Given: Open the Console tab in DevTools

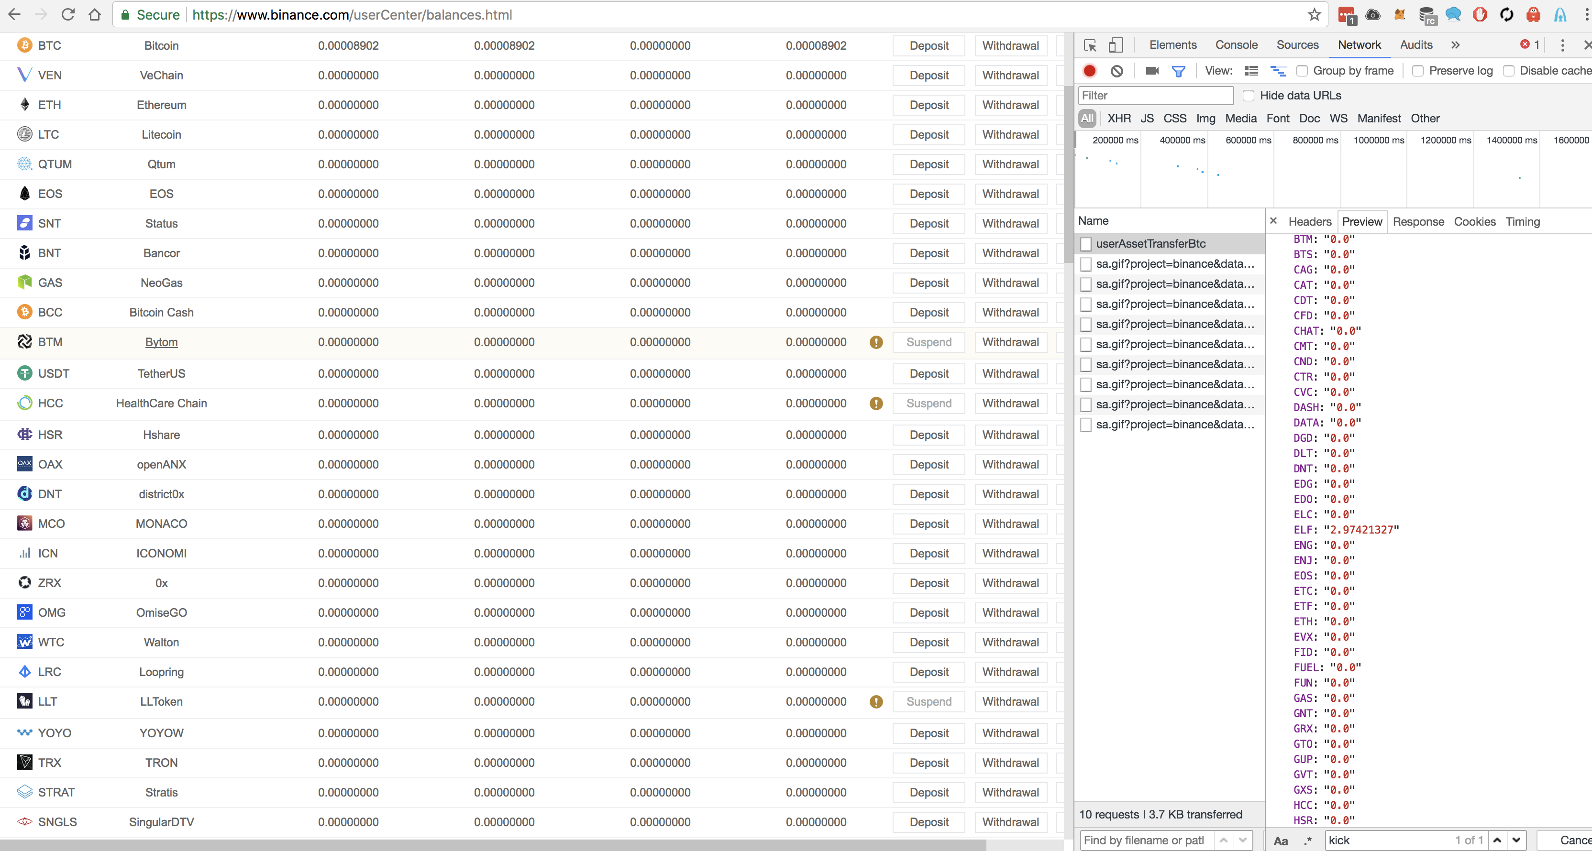Looking at the screenshot, I should pyautogui.click(x=1236, y=45).
